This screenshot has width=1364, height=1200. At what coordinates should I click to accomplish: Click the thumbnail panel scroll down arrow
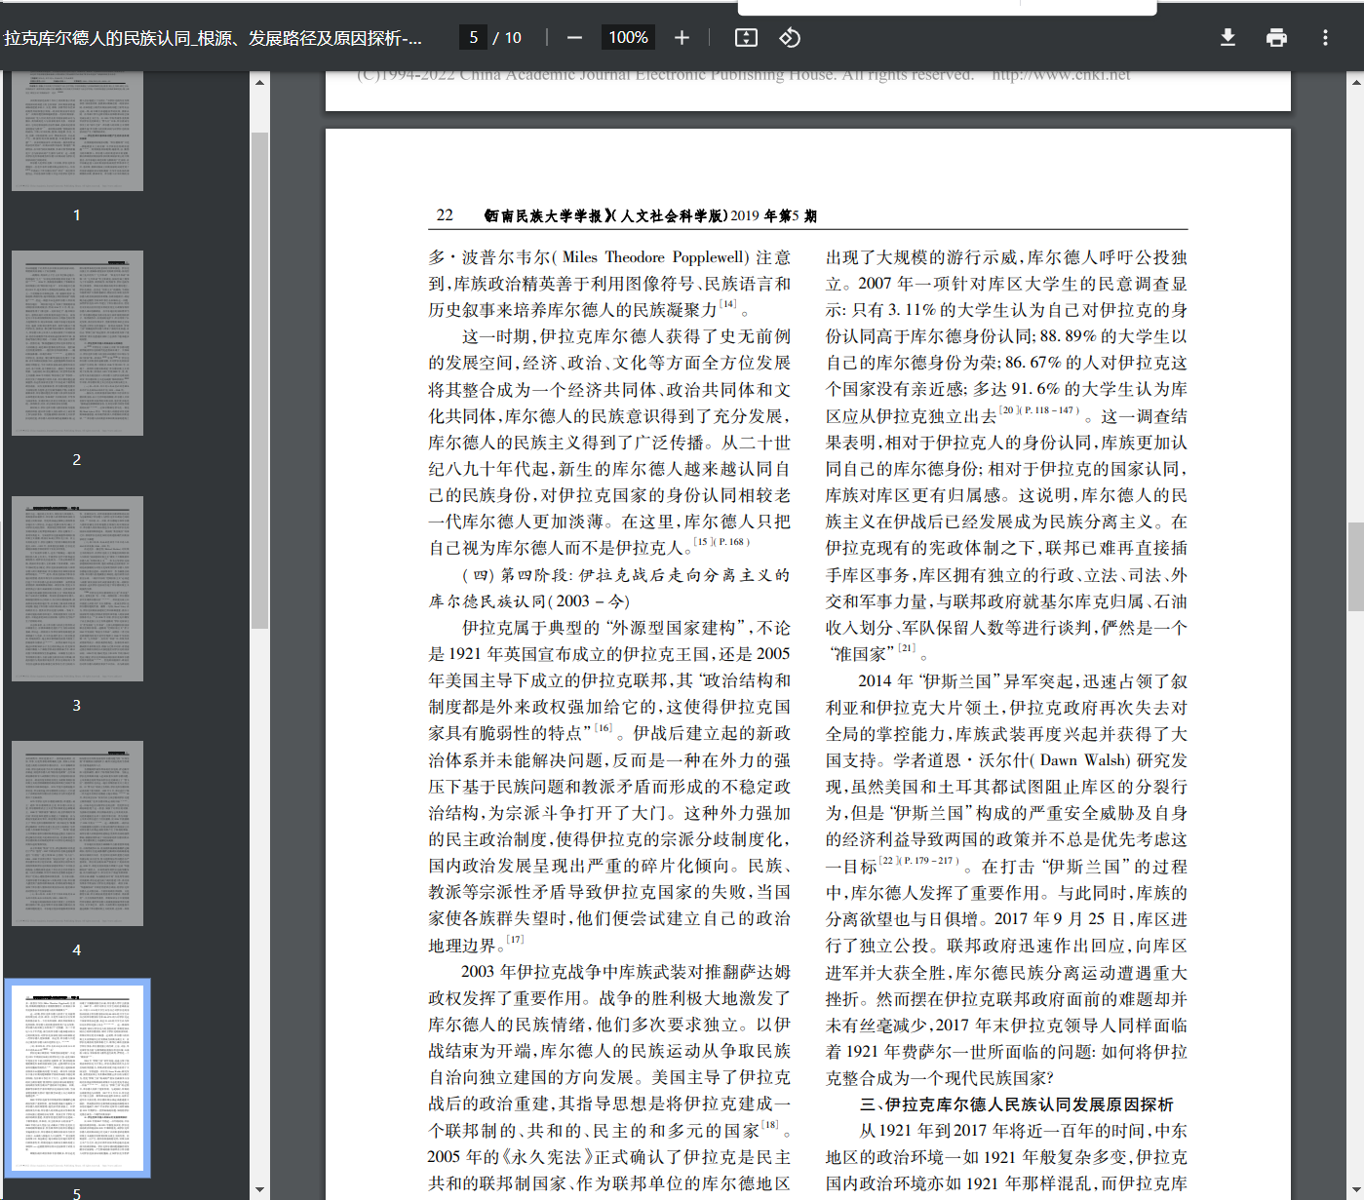coord(259,1189)
